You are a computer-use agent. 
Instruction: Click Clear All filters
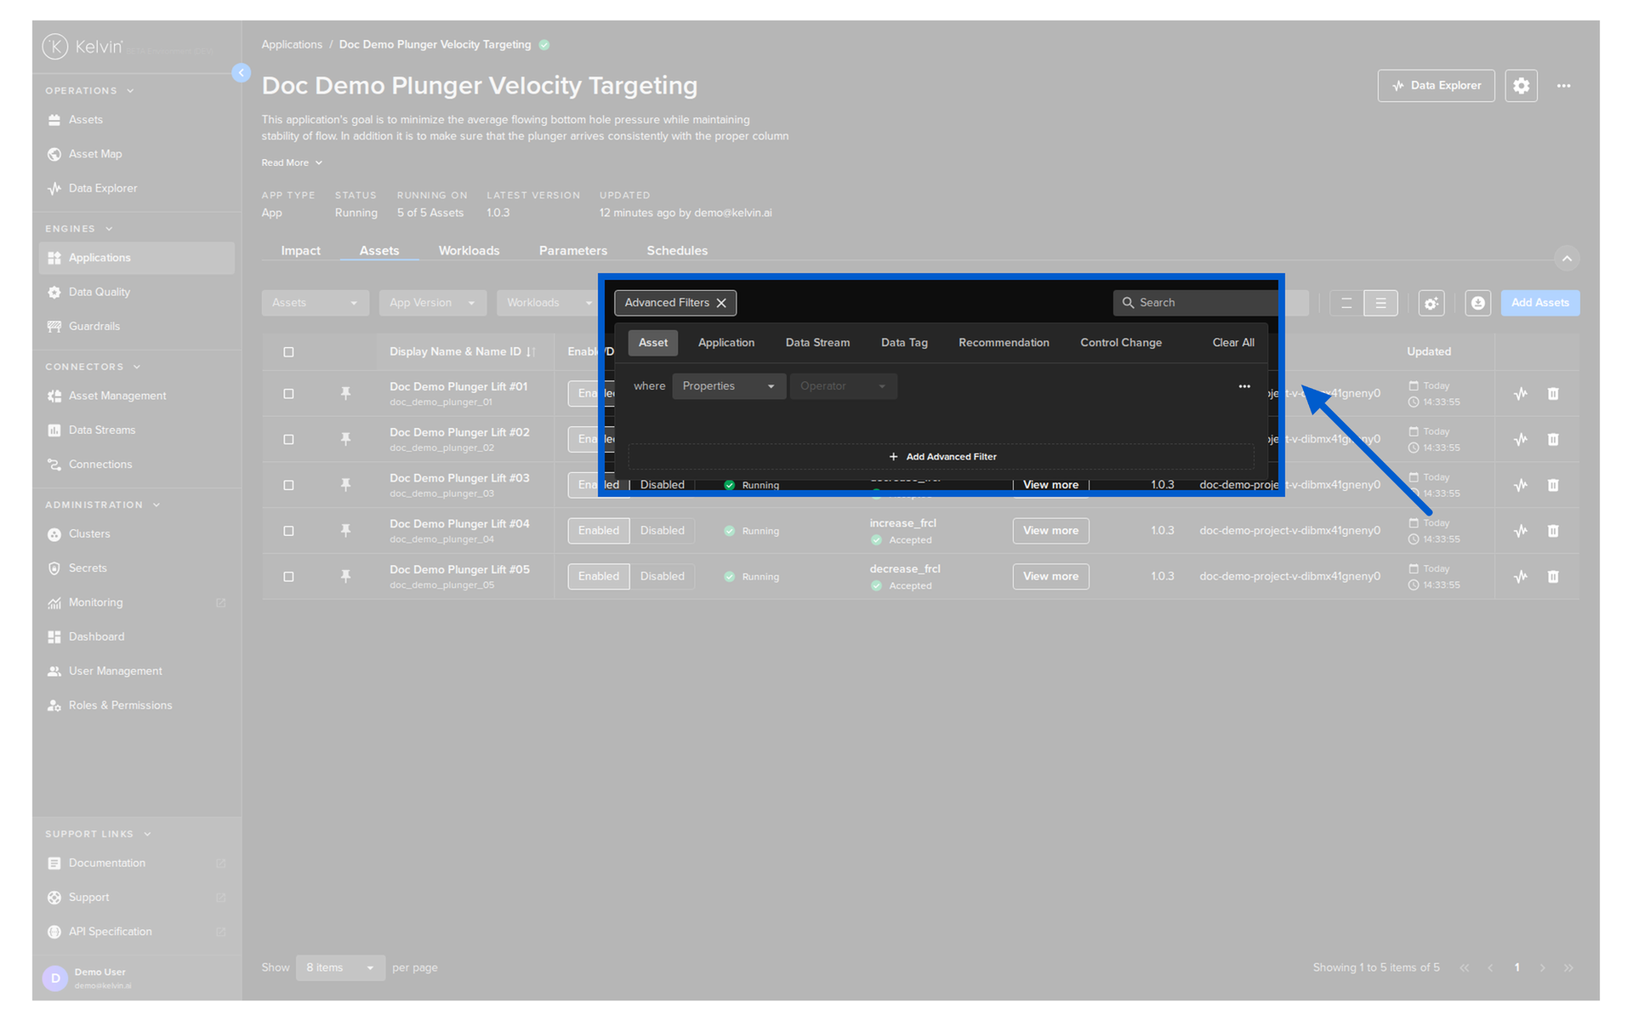(1232, 343)
